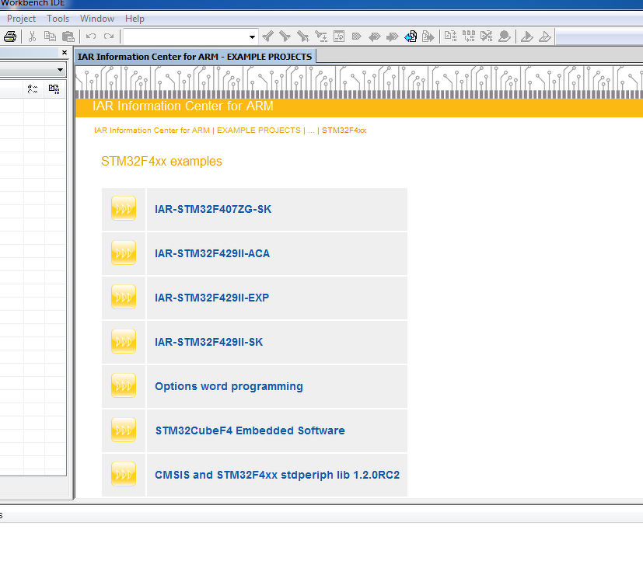Open the Window menu
The image size is (643, 561).
click(97, 19)
